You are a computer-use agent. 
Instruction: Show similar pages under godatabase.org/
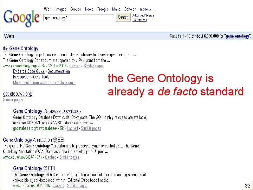[13, 100]
